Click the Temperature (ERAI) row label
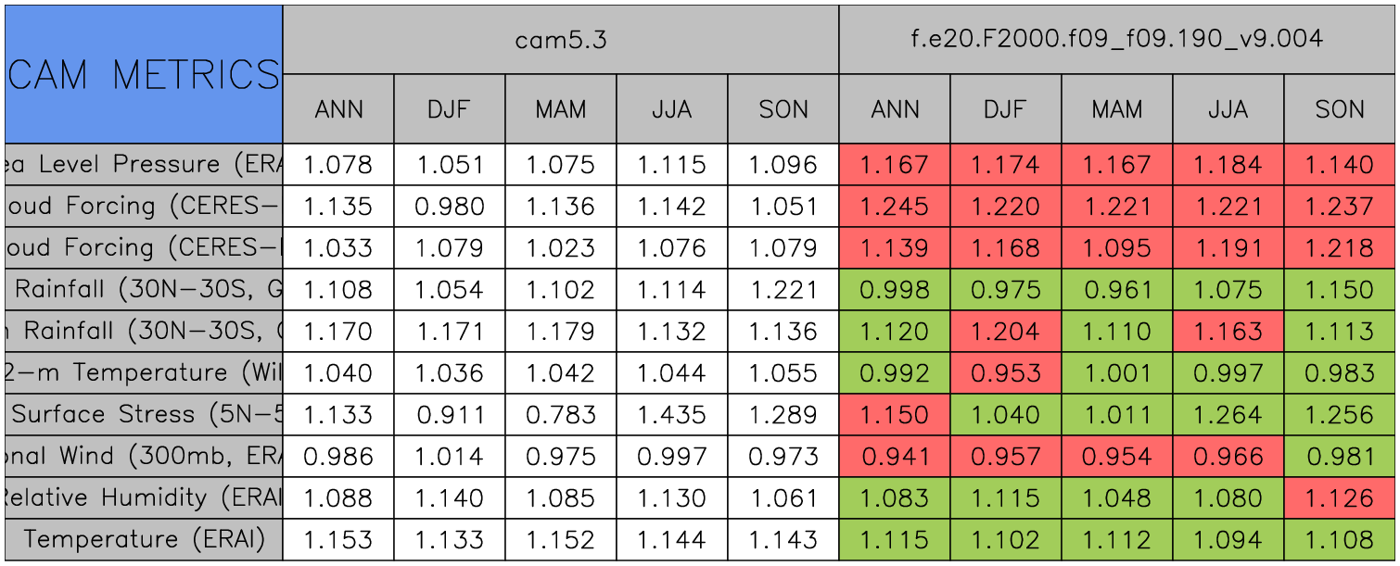 (x=144, y=540)
